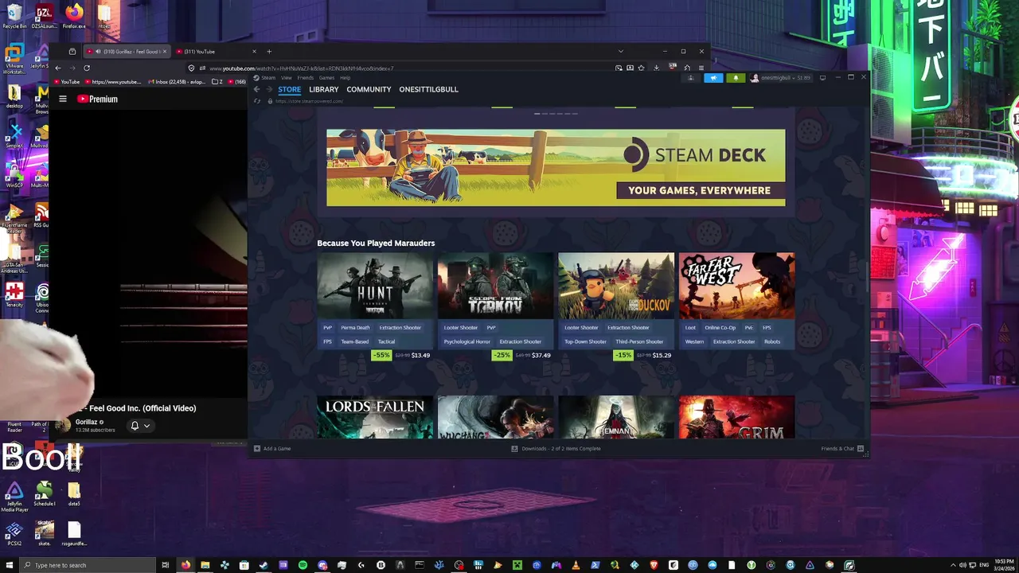Click the $13.49 Hunt price
This screenshot has height=573, width=1019.
pyautogui.click(x=420, y=356)
